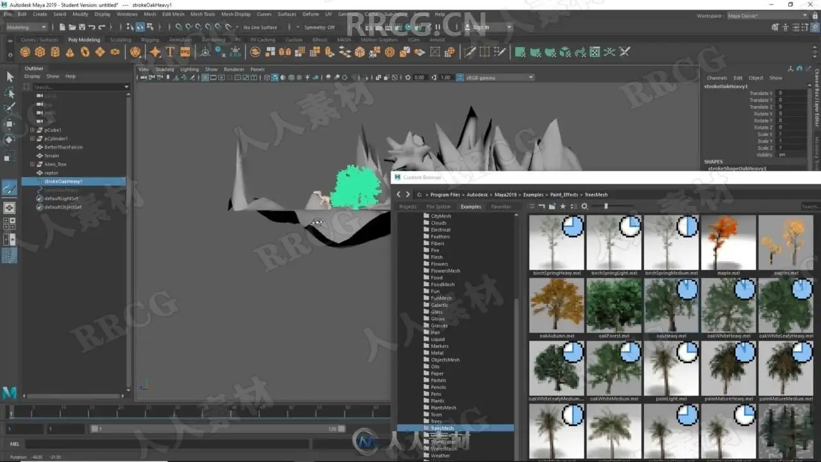
Task: Select the Trees folder in Content Browser
Action: (436, 422)
